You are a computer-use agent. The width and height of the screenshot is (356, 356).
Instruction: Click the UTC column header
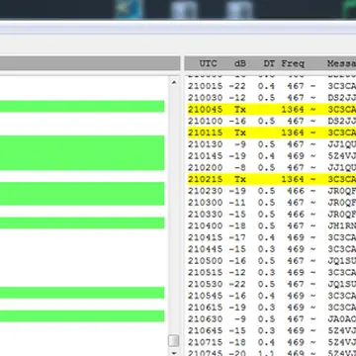pyautogui.click(x=208, y=63)
